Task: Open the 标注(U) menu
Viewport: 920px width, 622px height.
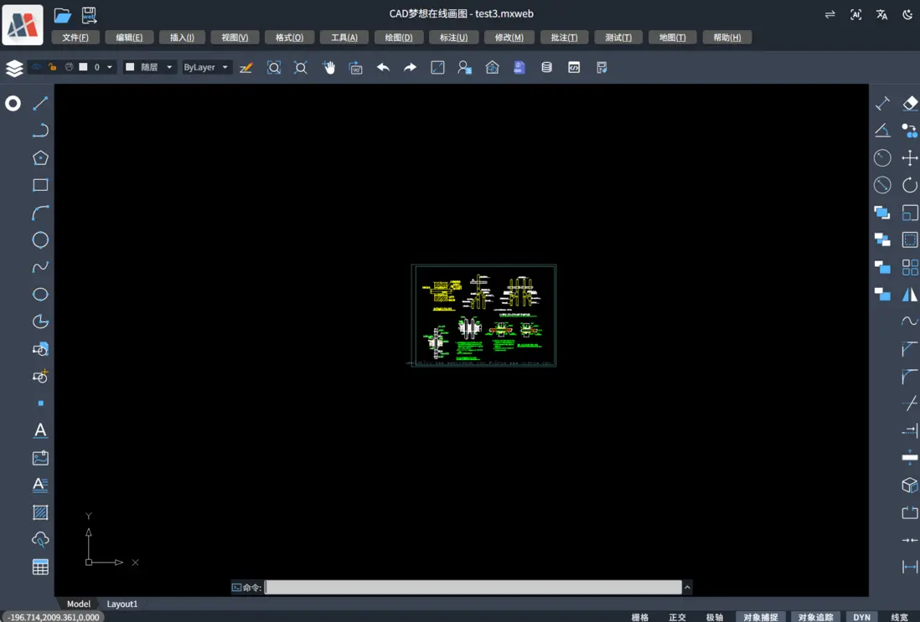Action: click(x=453, y=38)
